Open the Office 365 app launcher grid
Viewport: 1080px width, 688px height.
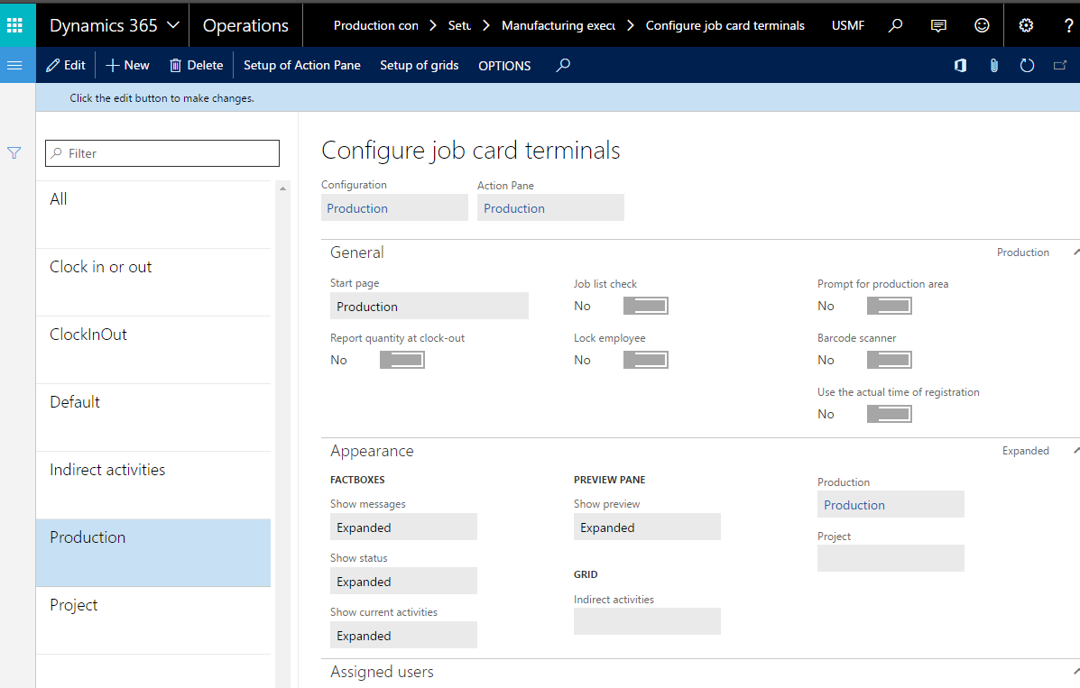pyautogui.click(x=16, y=24)
